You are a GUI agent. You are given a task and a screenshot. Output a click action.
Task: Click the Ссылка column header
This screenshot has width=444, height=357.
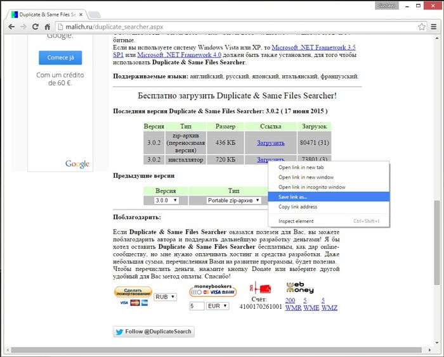[271, 127]
